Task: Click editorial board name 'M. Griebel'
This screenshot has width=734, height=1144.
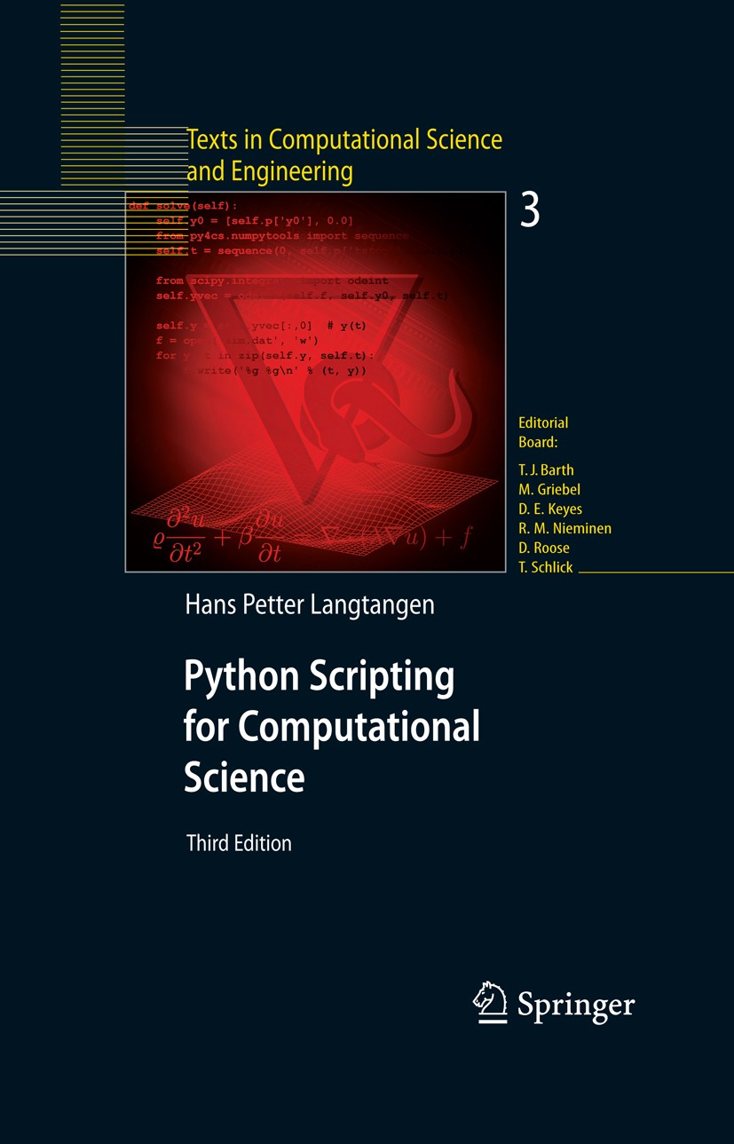Action: click(x=549, y=490)
